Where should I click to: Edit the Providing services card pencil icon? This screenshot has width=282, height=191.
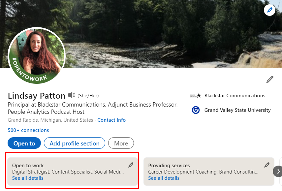point(266,165)
